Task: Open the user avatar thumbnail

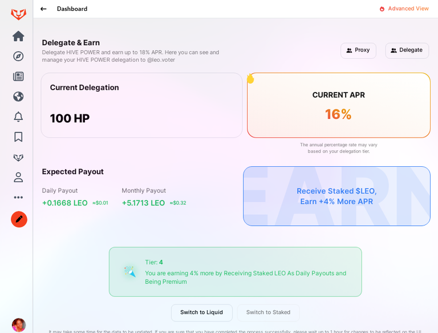Action: [x=19, y=325]
